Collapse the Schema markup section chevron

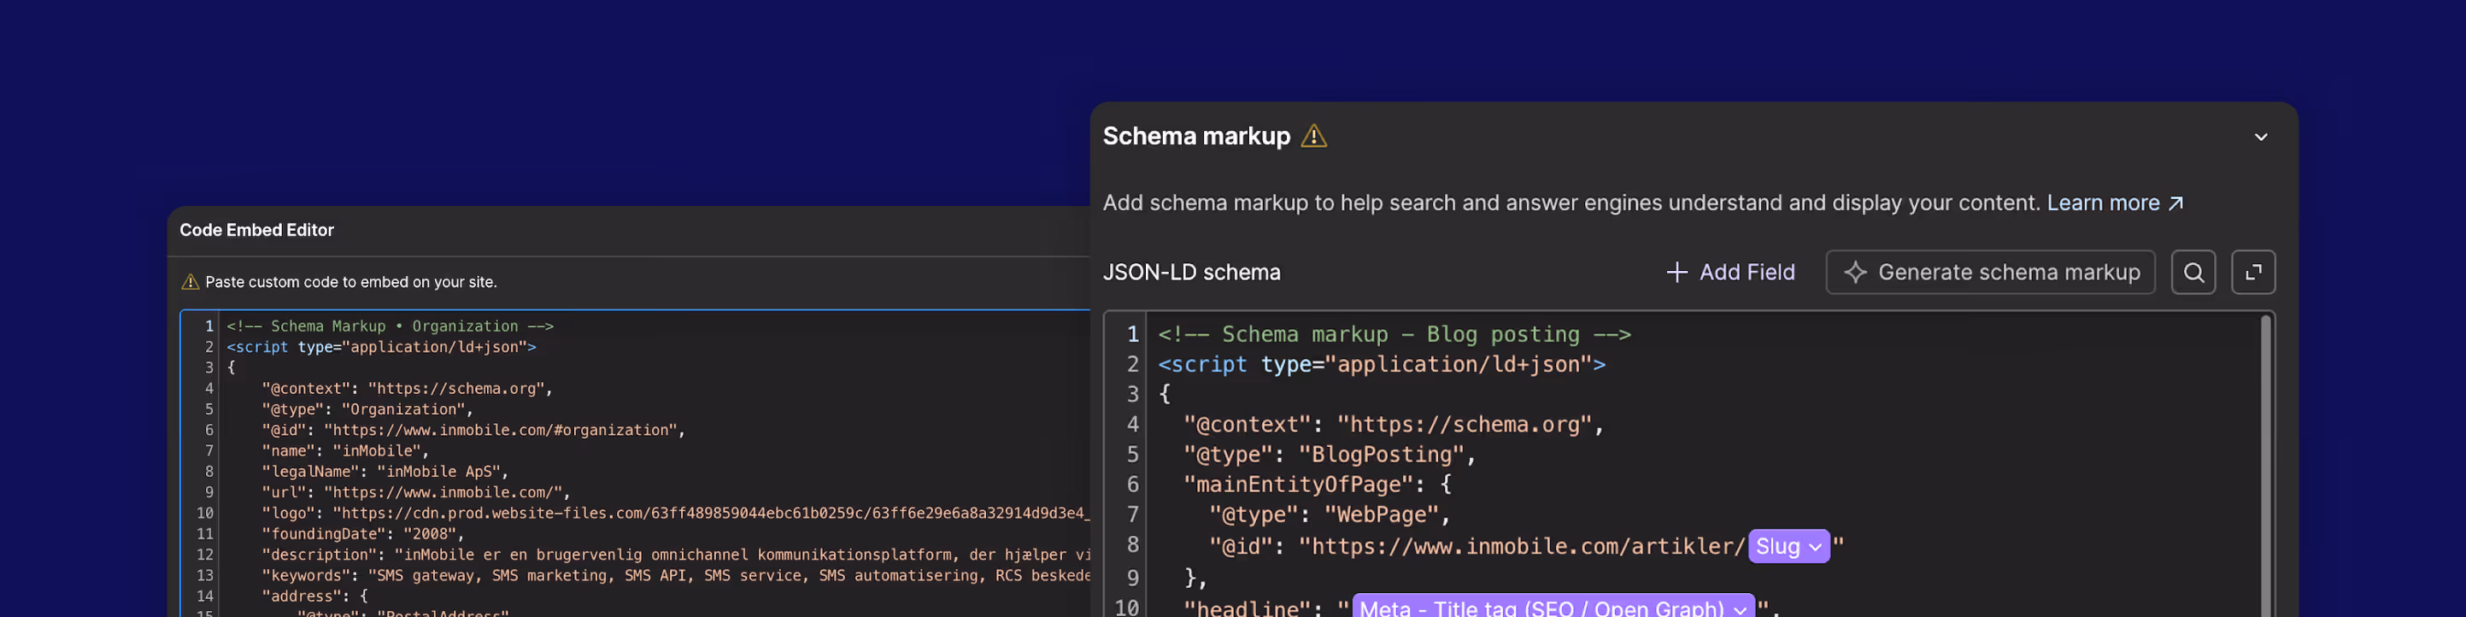[x=2260, y=137]
